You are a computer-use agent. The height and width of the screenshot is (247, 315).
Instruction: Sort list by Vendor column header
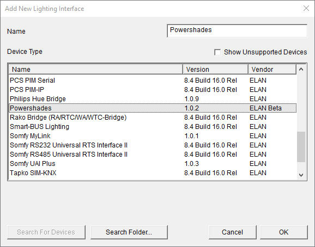tap(272, 70)
